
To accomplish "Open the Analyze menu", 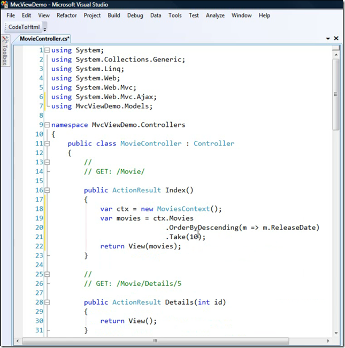I will pos(215,16).
